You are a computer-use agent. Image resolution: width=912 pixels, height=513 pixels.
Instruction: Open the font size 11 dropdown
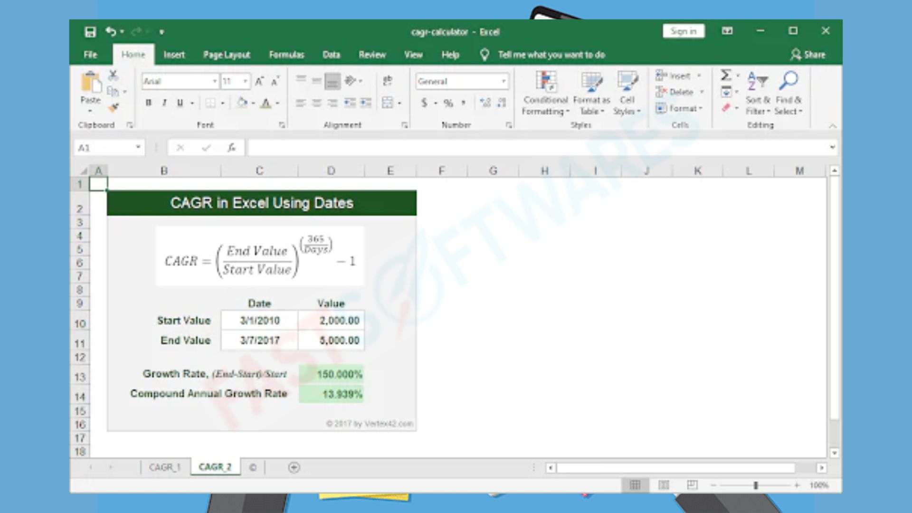pyautogui.click(x=245, y=81)
